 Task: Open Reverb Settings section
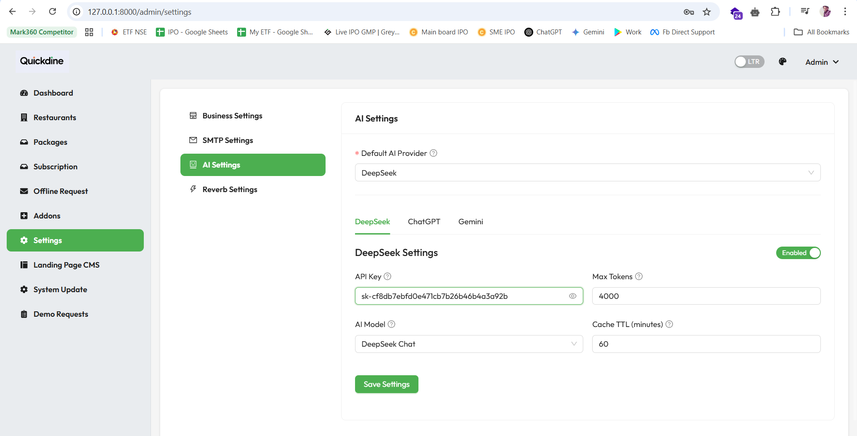(x=253, y=189)
